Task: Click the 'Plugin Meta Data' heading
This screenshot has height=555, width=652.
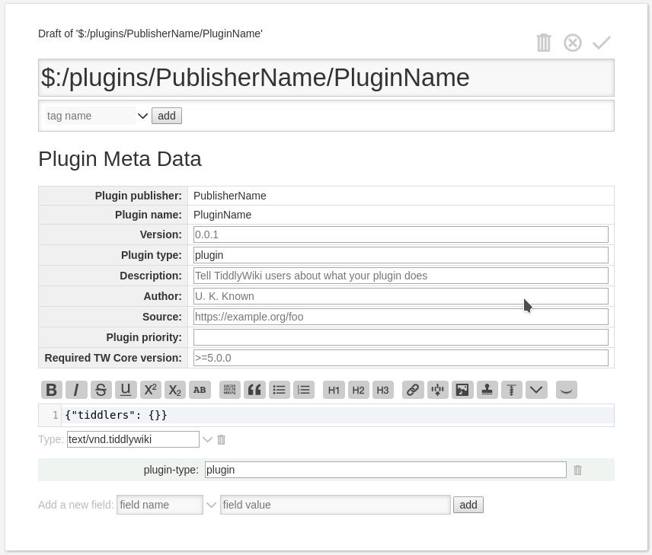Action: click(120, 159)
